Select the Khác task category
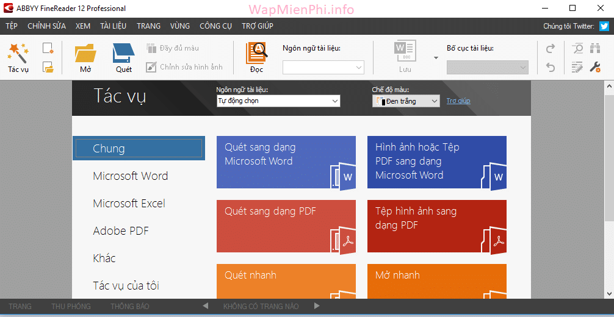Screen dimensions: 614x317 coord(104,258)
